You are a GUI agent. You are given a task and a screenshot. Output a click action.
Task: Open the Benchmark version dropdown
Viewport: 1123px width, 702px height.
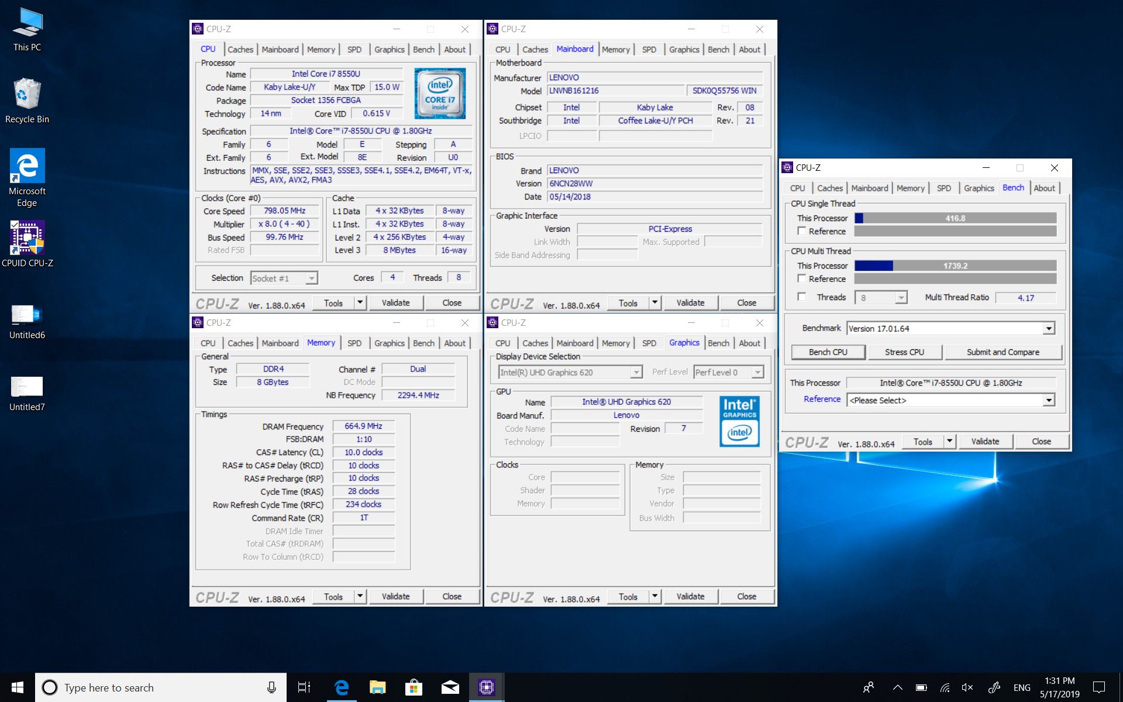(1049, 328)
